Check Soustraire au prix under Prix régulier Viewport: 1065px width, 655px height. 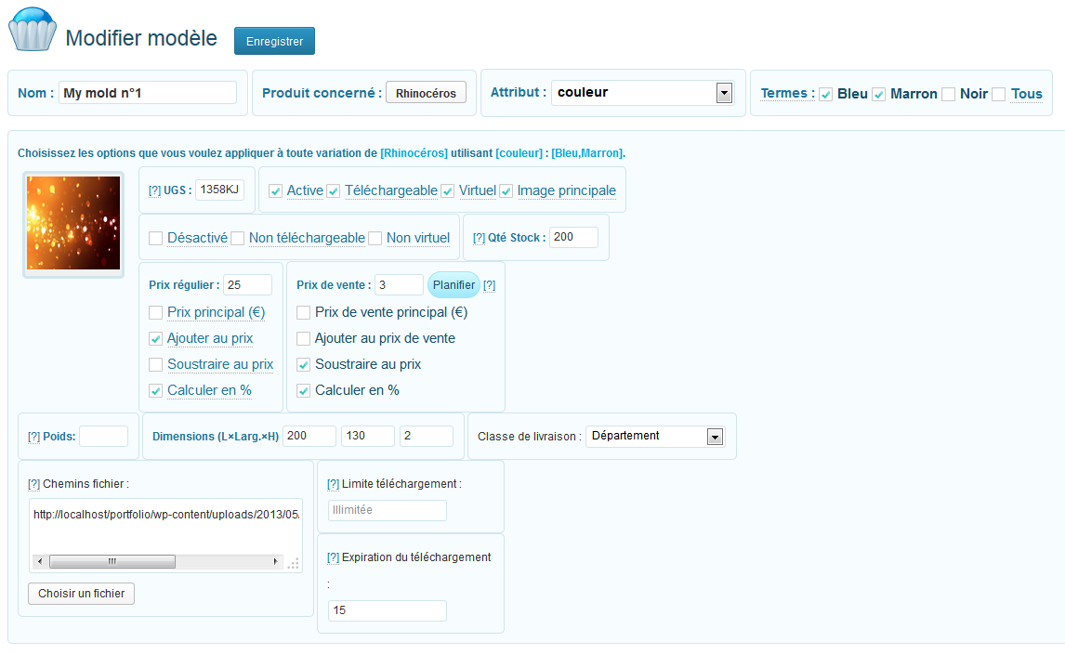coord(155,364)
